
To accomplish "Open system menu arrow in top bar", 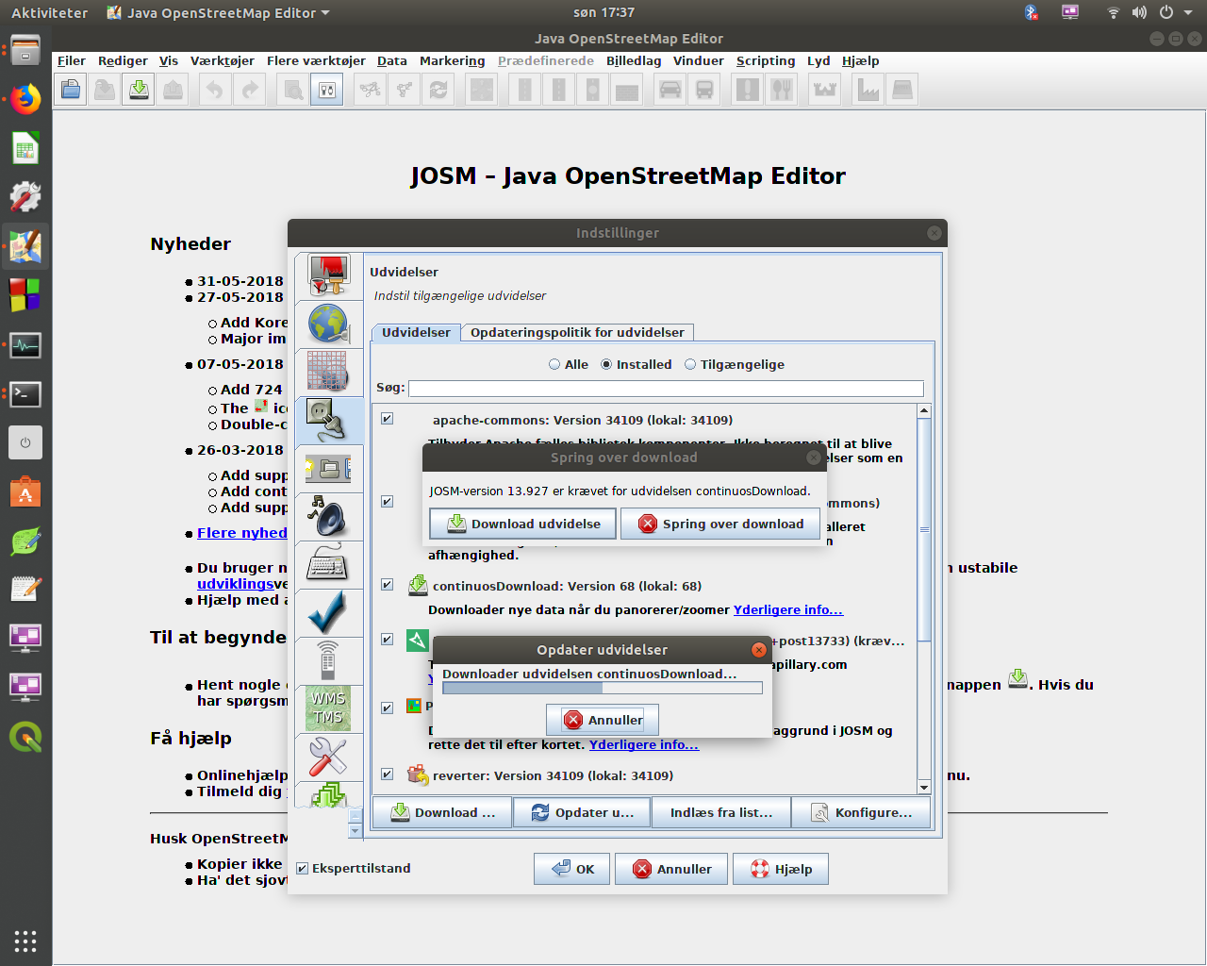I will (1188, 12).
